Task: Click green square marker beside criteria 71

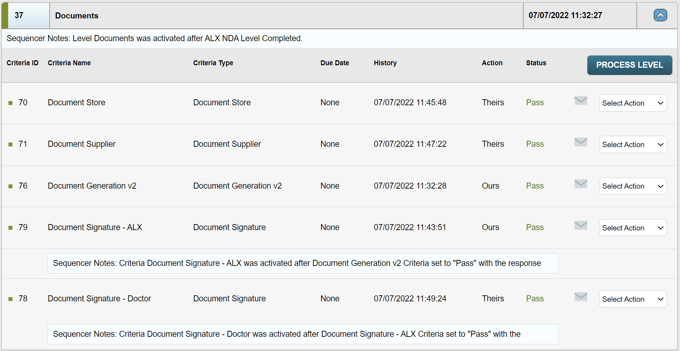Action: coord(11,145)
